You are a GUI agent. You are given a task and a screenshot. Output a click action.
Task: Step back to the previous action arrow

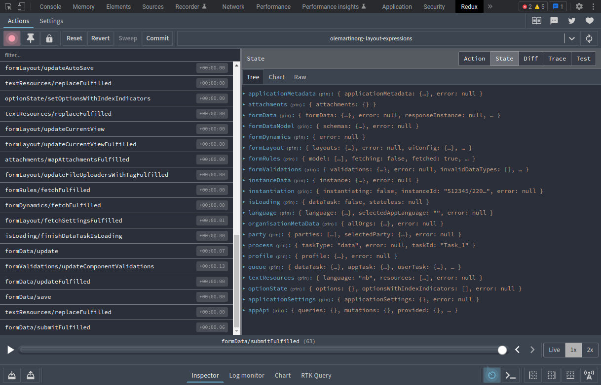tap(517, 350)
